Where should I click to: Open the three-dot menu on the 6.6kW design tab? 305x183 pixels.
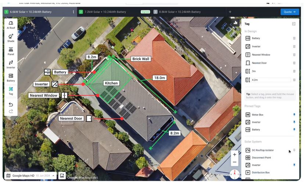click(x=73, y=12)
